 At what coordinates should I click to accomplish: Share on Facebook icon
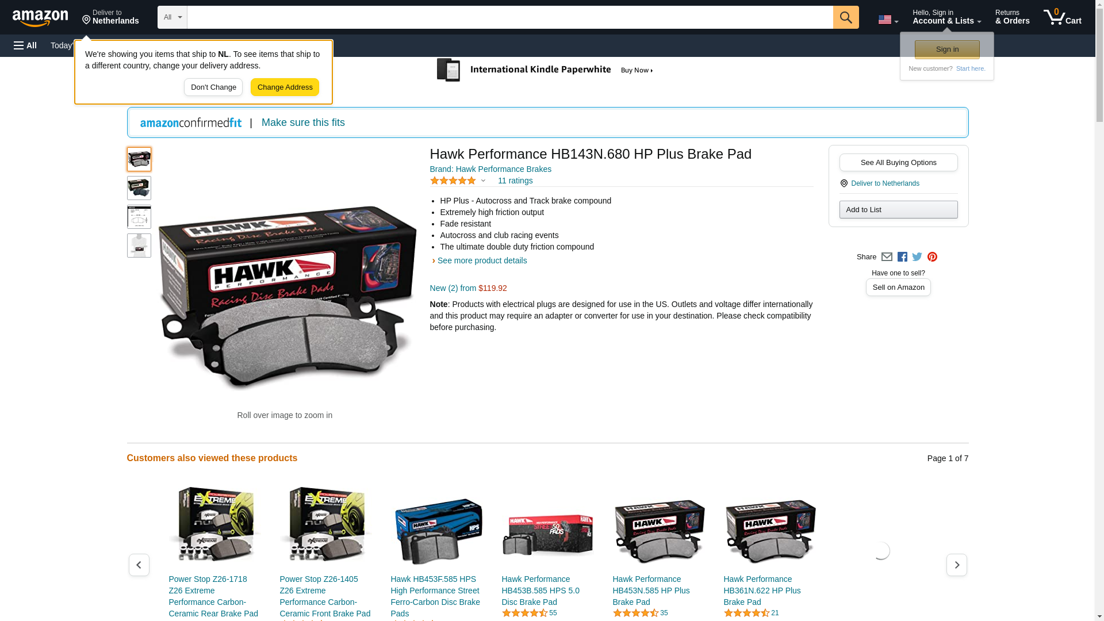click(x=902, y=257)
